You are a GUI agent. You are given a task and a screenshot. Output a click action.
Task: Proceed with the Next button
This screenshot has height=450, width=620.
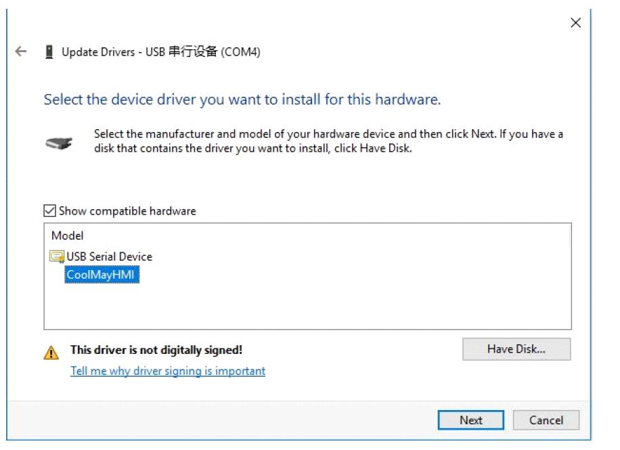[x=470, y=420]
